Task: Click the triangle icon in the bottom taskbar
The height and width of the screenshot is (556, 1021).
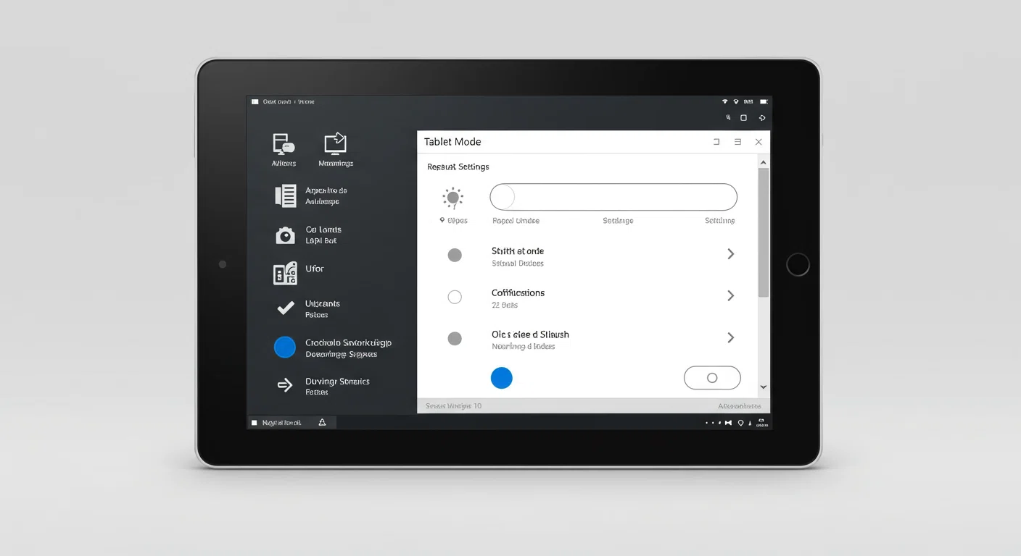Action: 322,422
